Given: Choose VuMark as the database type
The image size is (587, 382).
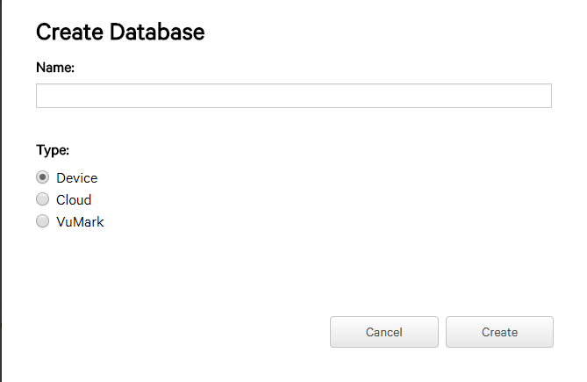Looking at the screenshot, I should (x=43, y=221).
